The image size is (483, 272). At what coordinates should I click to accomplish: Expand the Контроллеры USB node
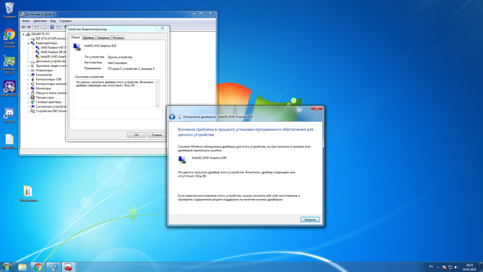click(x=28, y=80)
